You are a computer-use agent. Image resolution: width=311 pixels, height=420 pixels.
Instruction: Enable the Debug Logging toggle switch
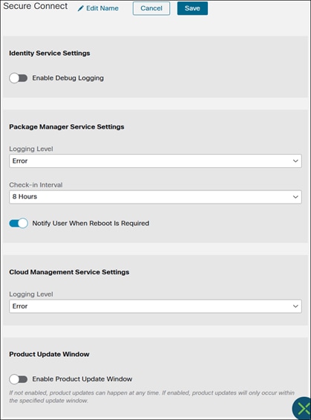pos(19,78)
